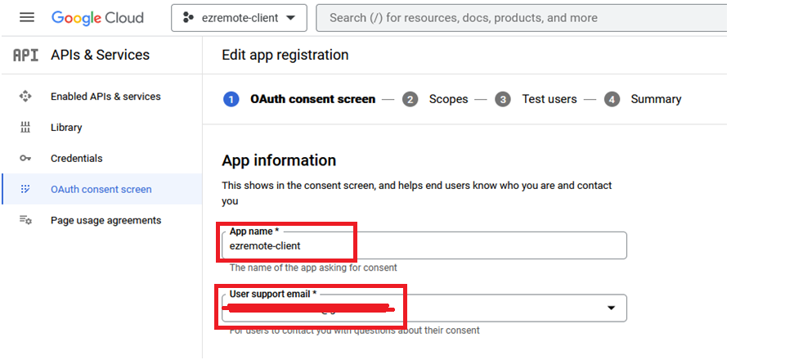Viewport: 794px width, 360px height.
Task: Click the APIs & Services heading
Action: pyautogui.click(x=101, y=55)
